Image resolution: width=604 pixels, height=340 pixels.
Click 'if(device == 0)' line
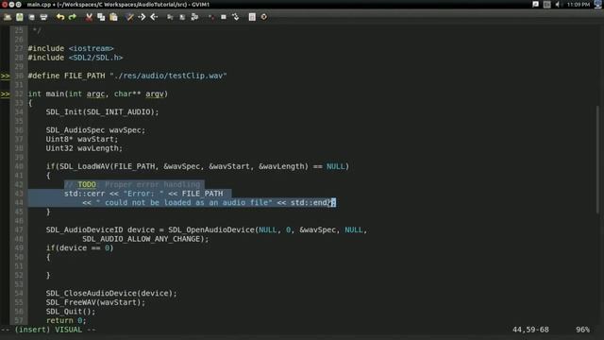point(79,248)
